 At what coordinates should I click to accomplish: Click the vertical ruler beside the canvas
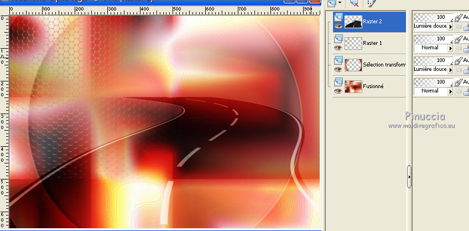click(x=4, y=121)
